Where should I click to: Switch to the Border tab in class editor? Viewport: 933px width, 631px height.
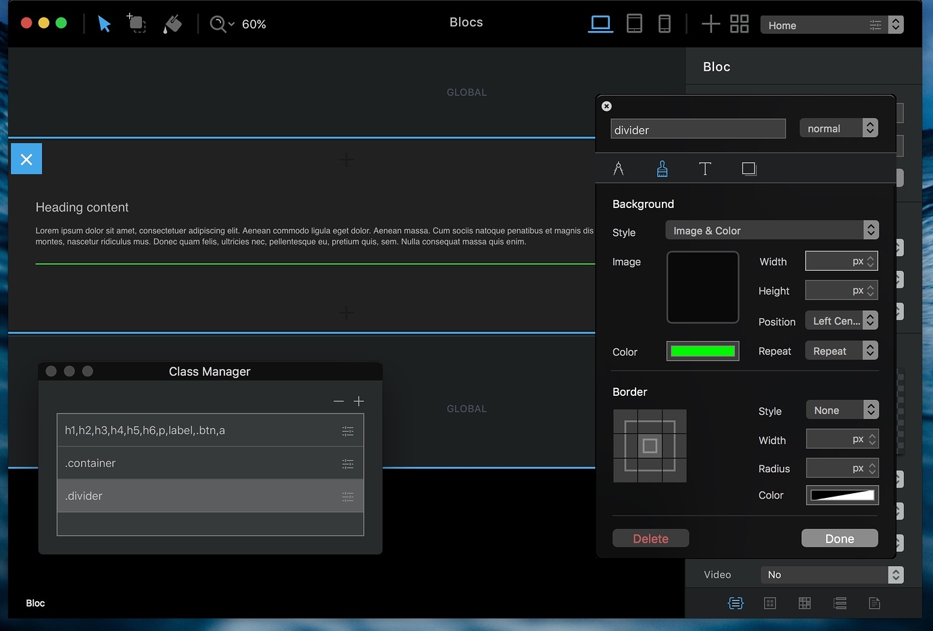tap(748, 168)
